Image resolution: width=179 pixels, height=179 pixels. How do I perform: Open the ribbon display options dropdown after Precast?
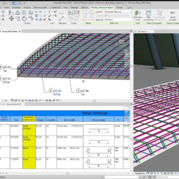pyautogui.click(x=129, y=7)
